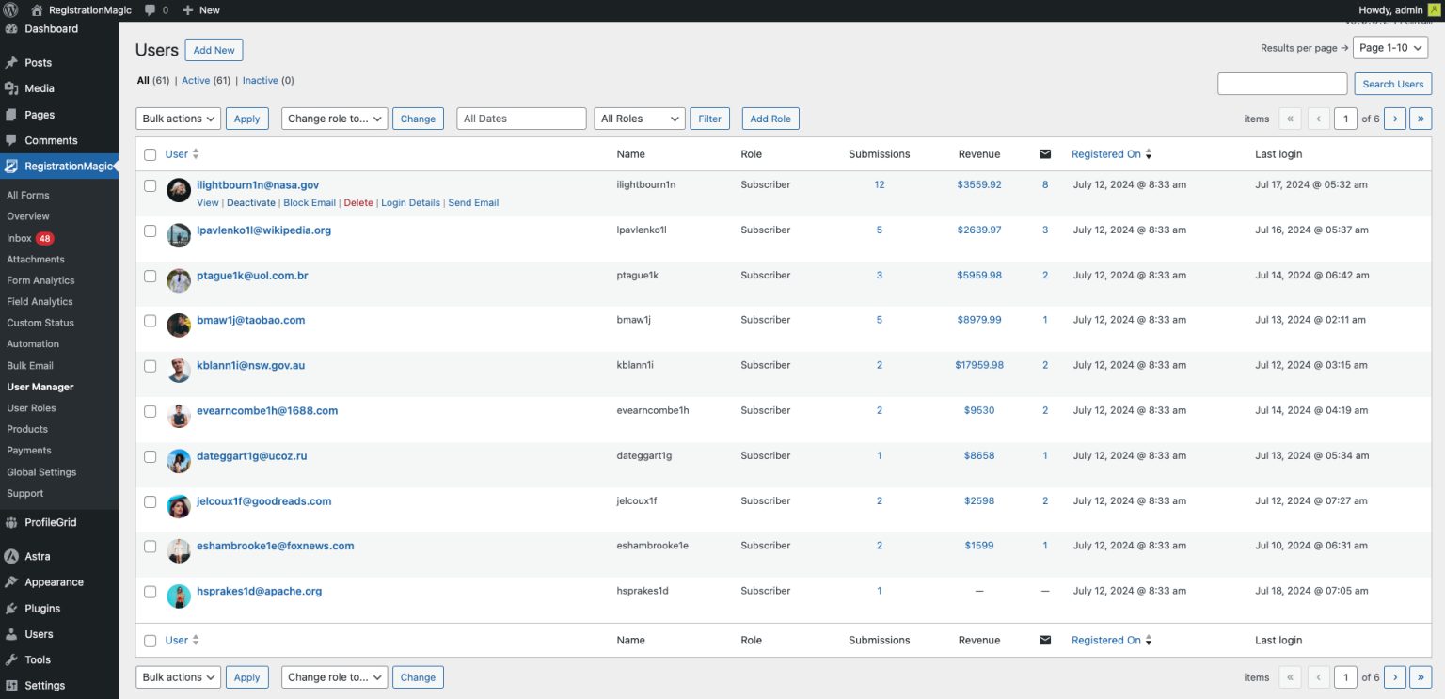This screenshot has height=699, width=1445.
Task: Open the Bulk actions dropdown
Action: tap(178, 119)
